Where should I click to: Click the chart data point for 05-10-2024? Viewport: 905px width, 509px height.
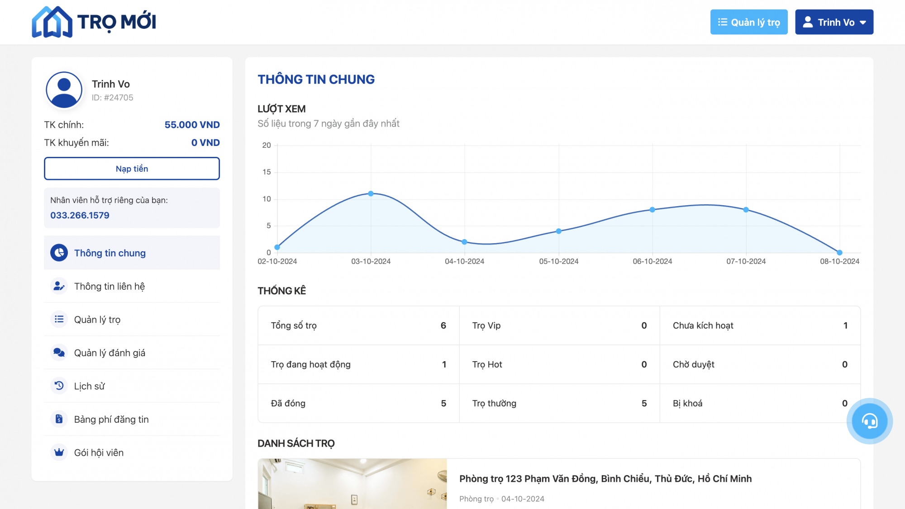[558, 231]
